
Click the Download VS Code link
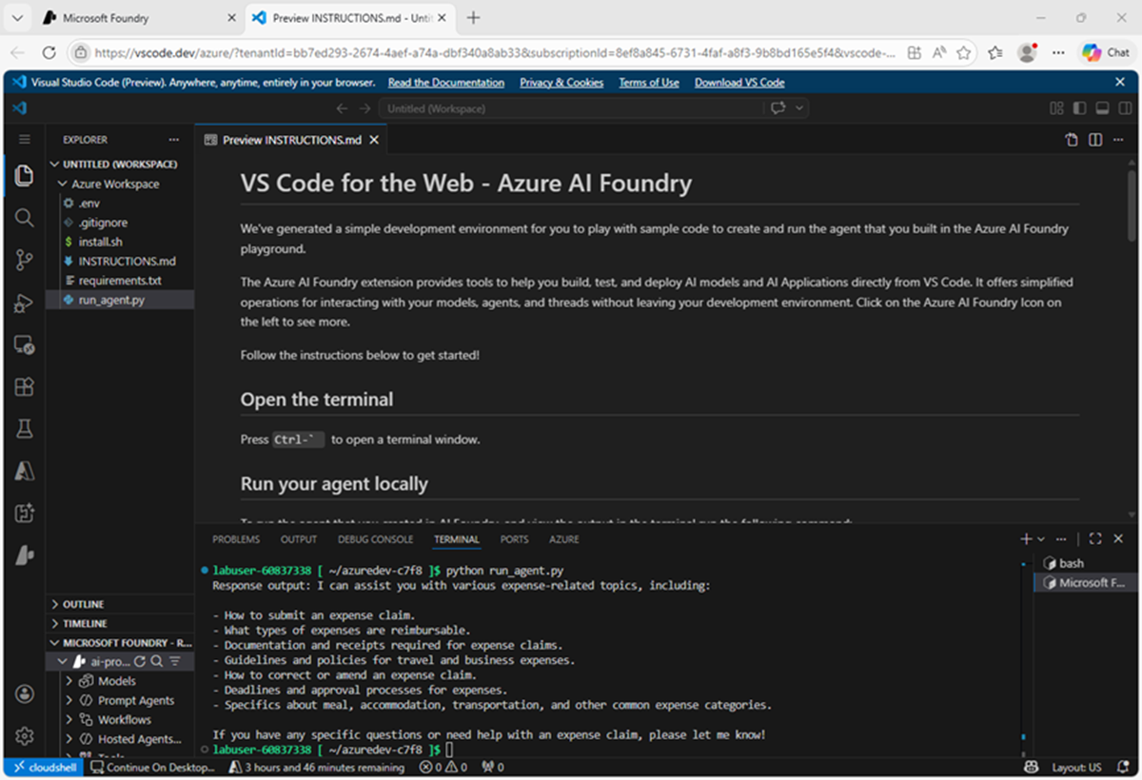(x=739, y=83)
